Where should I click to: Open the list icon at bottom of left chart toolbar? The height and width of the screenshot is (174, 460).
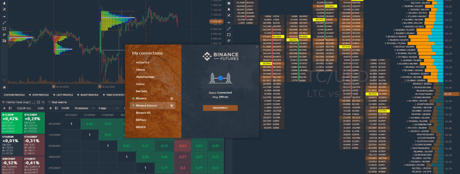coord(4,87)
